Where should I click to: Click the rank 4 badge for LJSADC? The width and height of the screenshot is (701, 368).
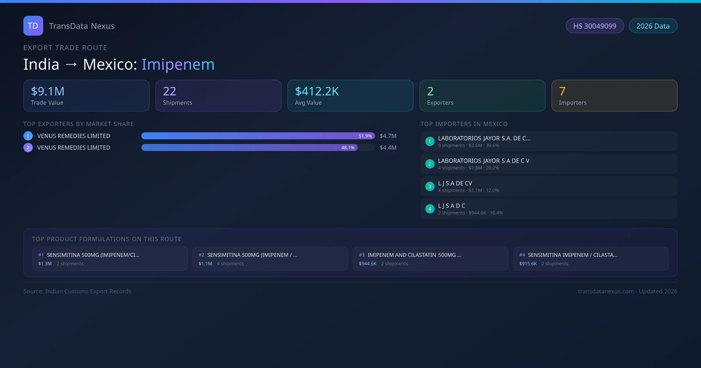click(x=430, y=209)
